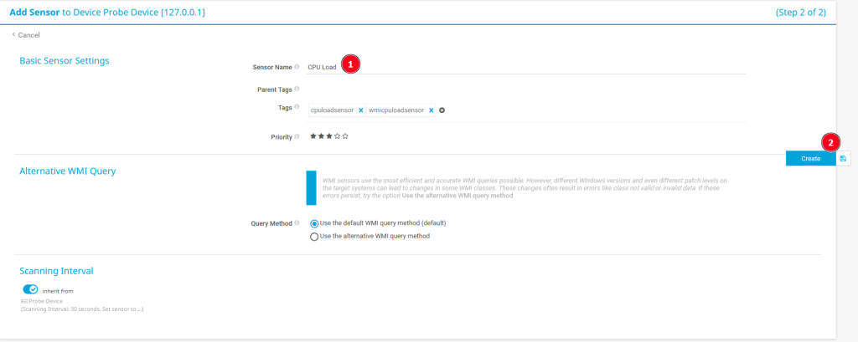The width and height of the screenshot is (858, 342).
Task: Click the Cancel link
Action: (26, 35)
